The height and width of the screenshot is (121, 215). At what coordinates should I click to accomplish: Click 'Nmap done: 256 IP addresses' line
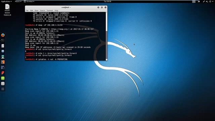[x=58, y=47]
